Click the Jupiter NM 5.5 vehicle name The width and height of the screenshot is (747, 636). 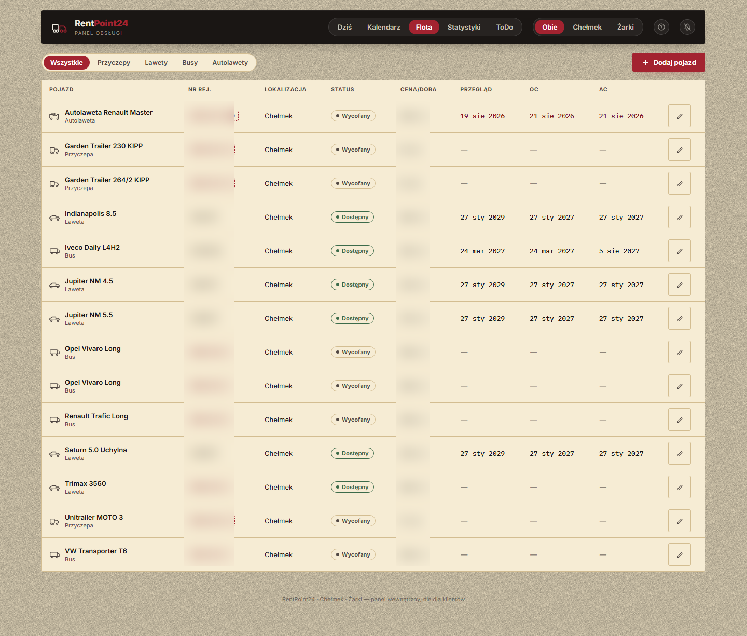89,315
